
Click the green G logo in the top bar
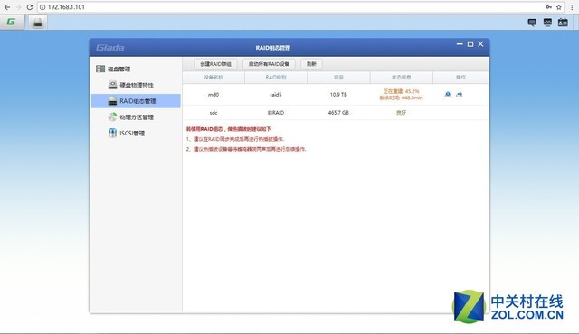(x=12, y=22)
